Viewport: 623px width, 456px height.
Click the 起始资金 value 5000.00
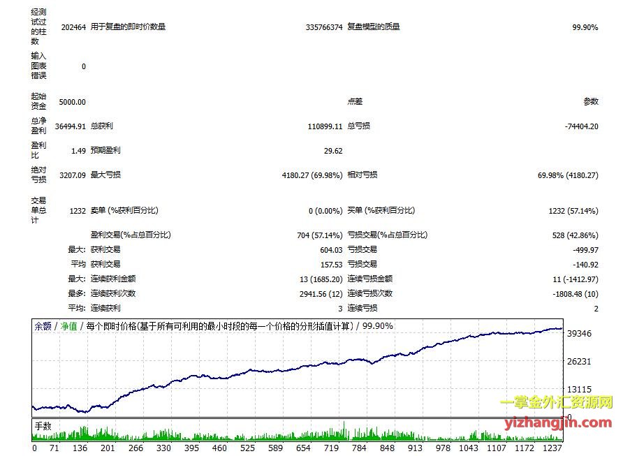pos(73,102)
